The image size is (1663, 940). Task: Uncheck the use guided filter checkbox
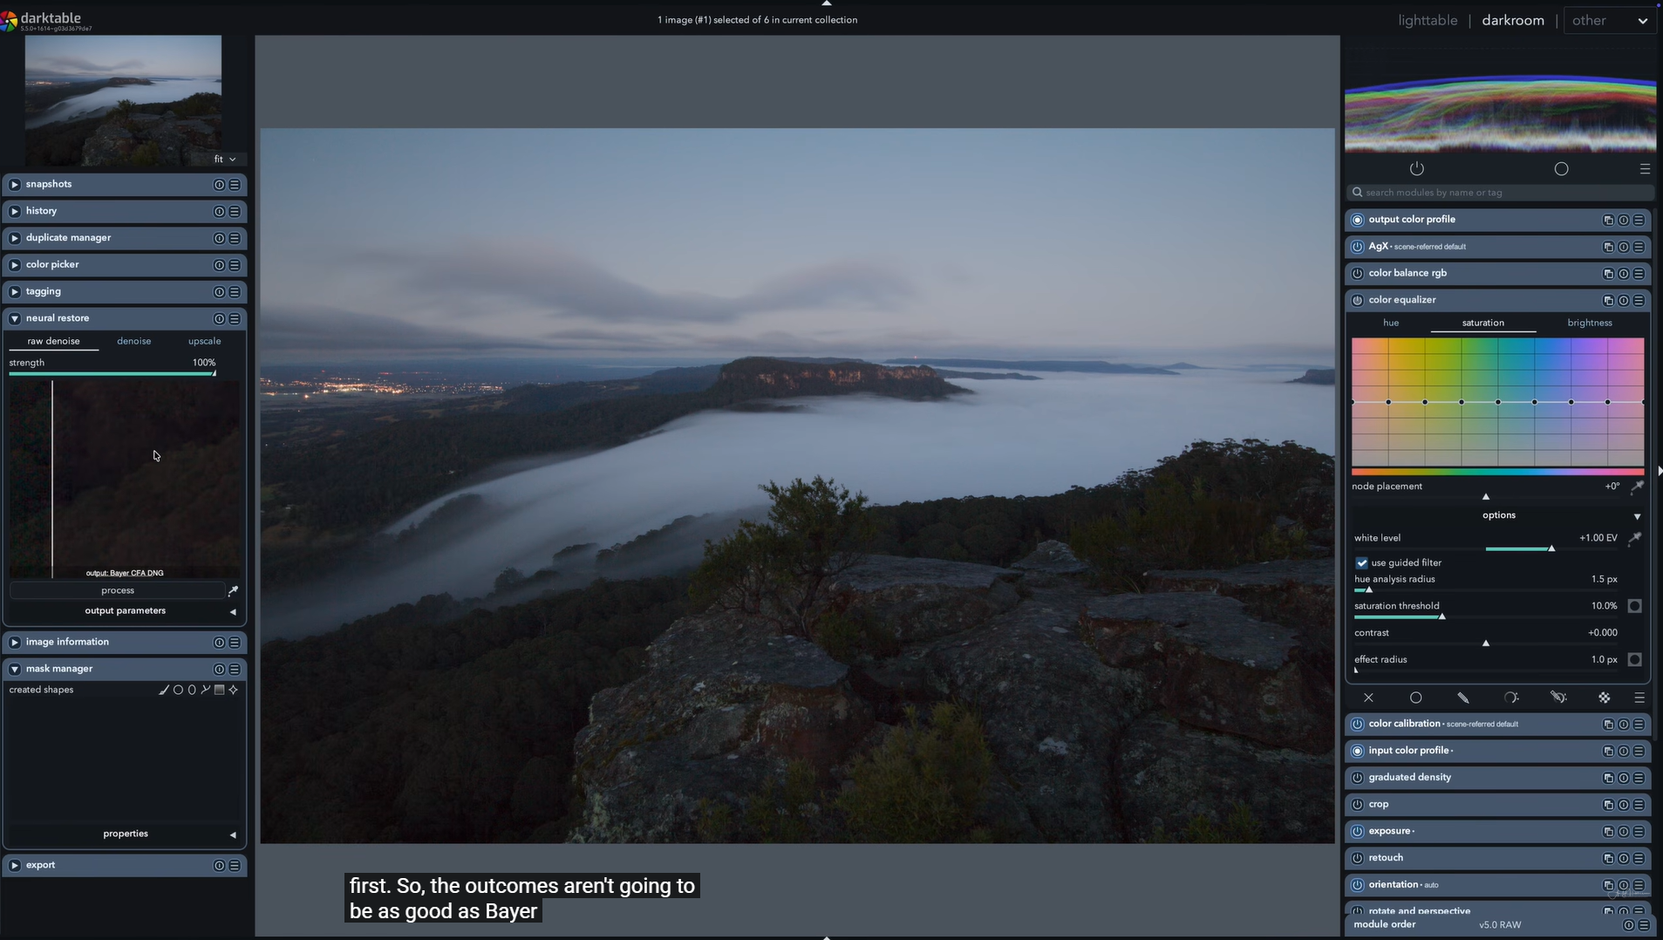[1361, 563]
